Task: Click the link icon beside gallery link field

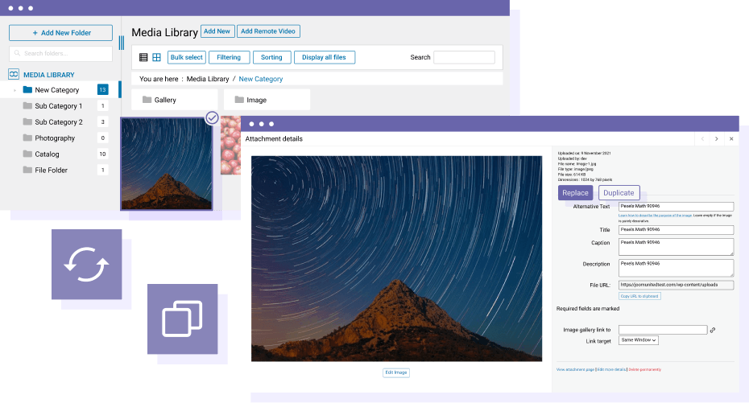Action: [713, 330]
